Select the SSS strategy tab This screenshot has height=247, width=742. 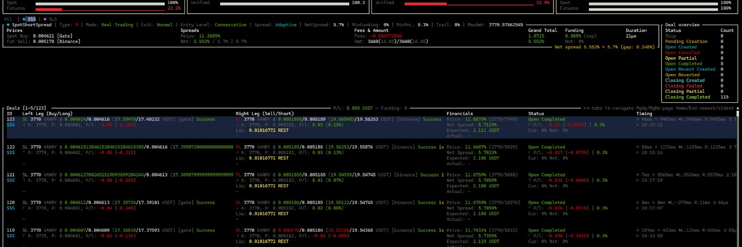coord(32,19)
